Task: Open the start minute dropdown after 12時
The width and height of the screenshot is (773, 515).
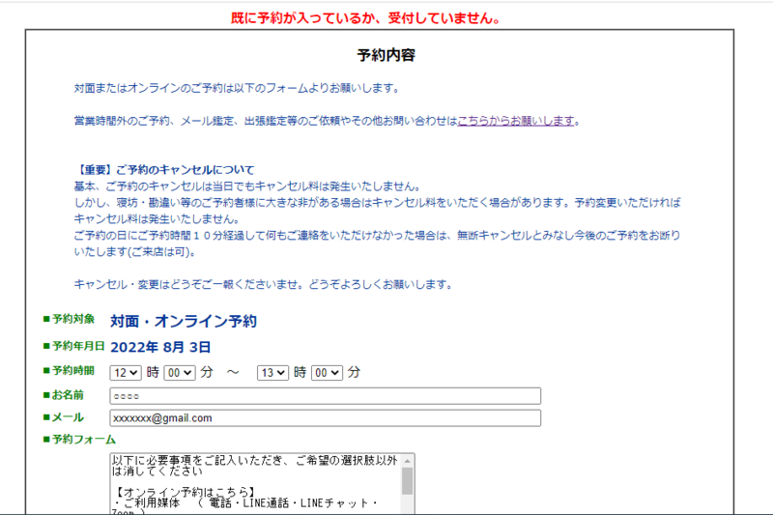Action: [180, 372]
